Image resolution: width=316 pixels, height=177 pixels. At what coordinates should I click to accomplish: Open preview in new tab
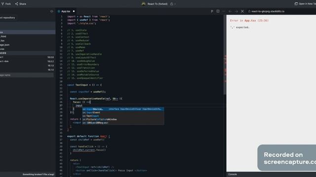click(x=305, y=4)
